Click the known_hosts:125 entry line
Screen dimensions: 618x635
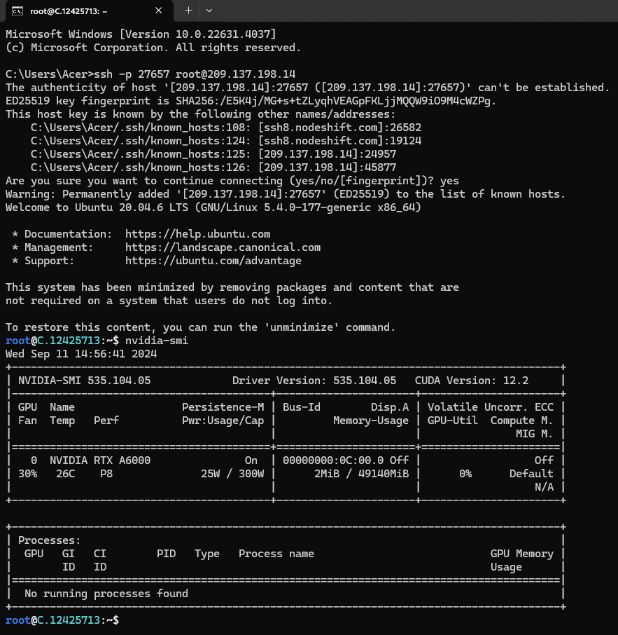click(213, 154)
